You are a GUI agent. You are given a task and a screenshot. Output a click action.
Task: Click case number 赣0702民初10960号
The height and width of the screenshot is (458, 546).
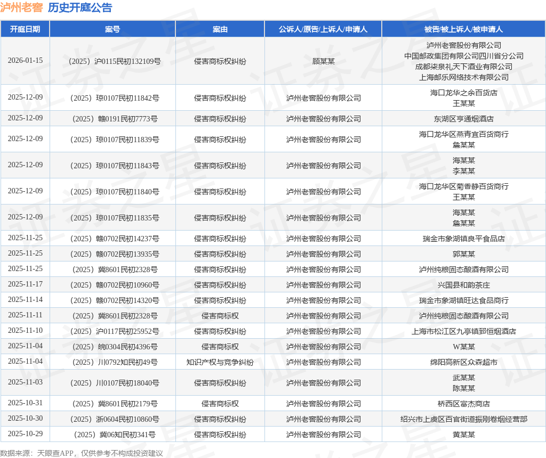pos(115,285)
